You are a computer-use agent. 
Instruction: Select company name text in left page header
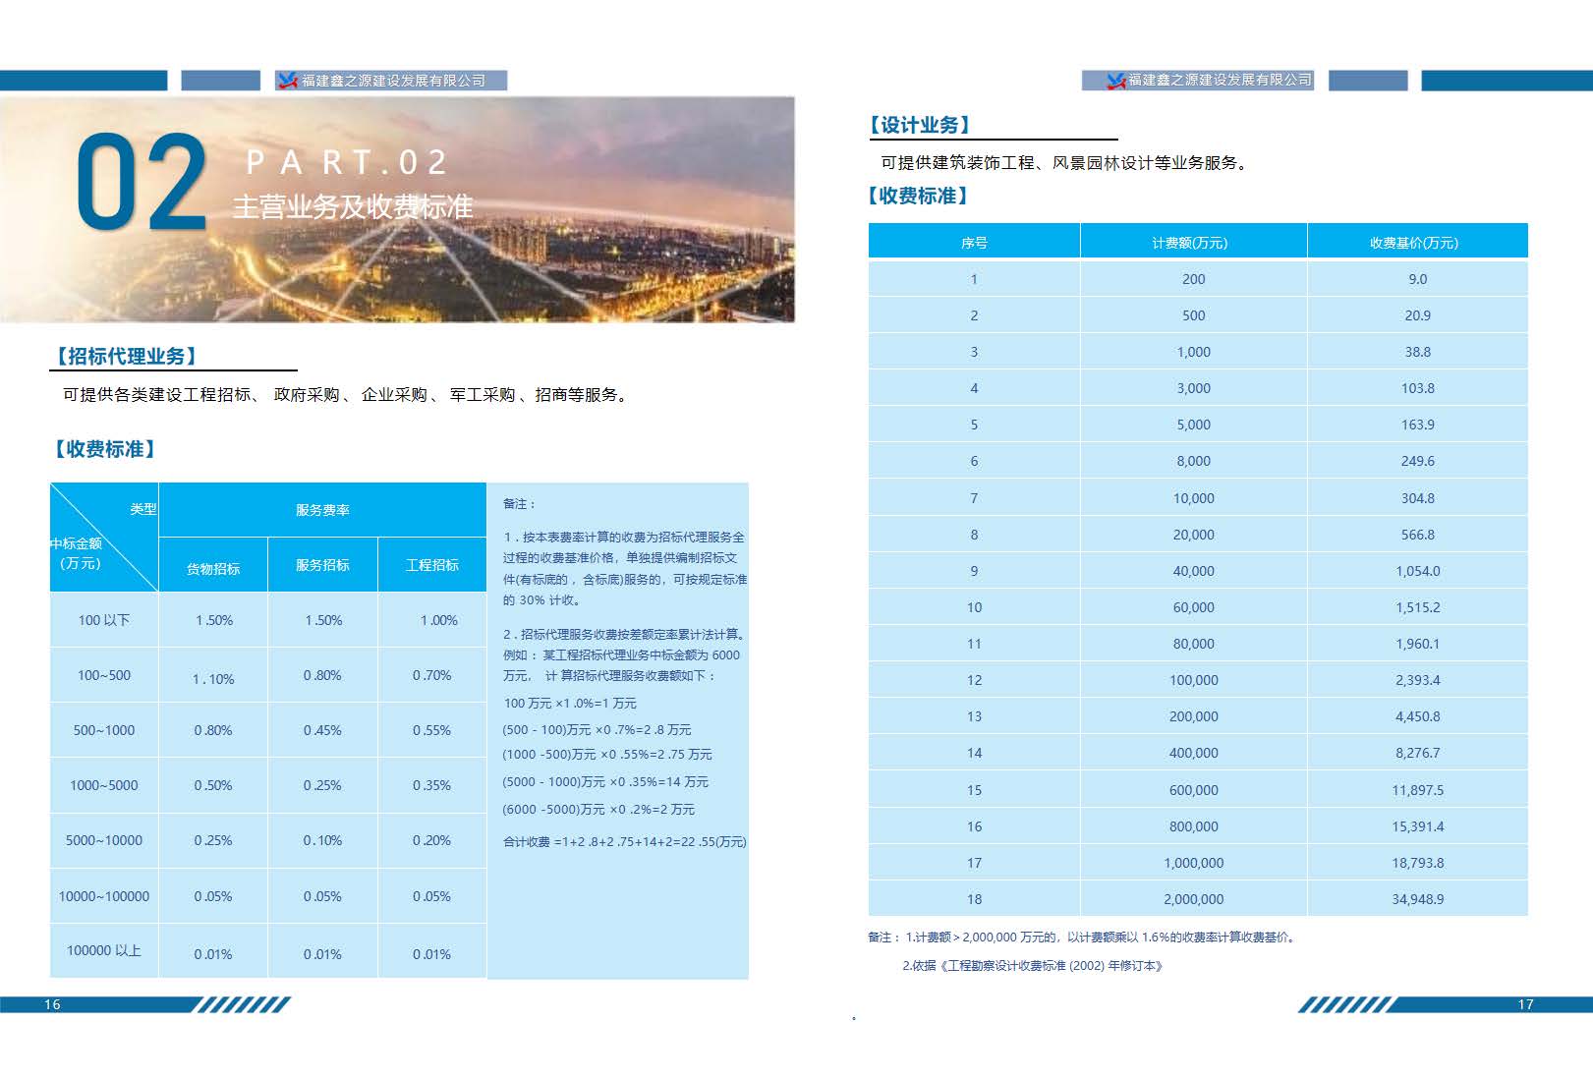click(393, 81)
